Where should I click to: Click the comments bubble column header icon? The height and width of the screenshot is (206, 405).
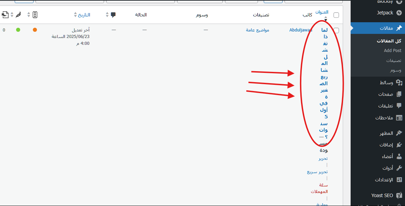point(113,15)
